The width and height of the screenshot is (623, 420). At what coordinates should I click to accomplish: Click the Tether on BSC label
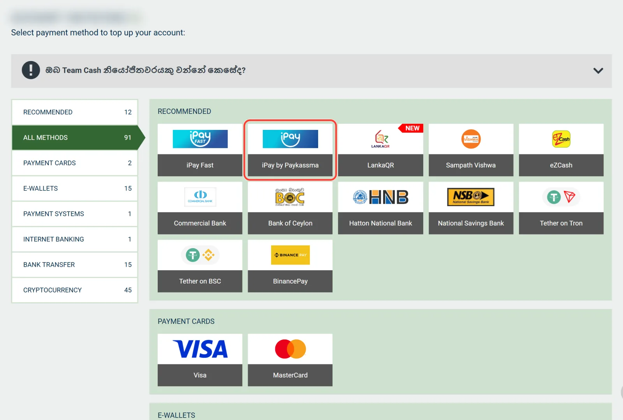[x=200, y=281]
